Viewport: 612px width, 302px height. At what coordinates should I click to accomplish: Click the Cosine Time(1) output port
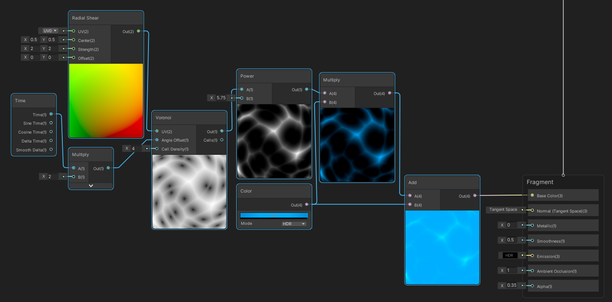tap(51, 132)
